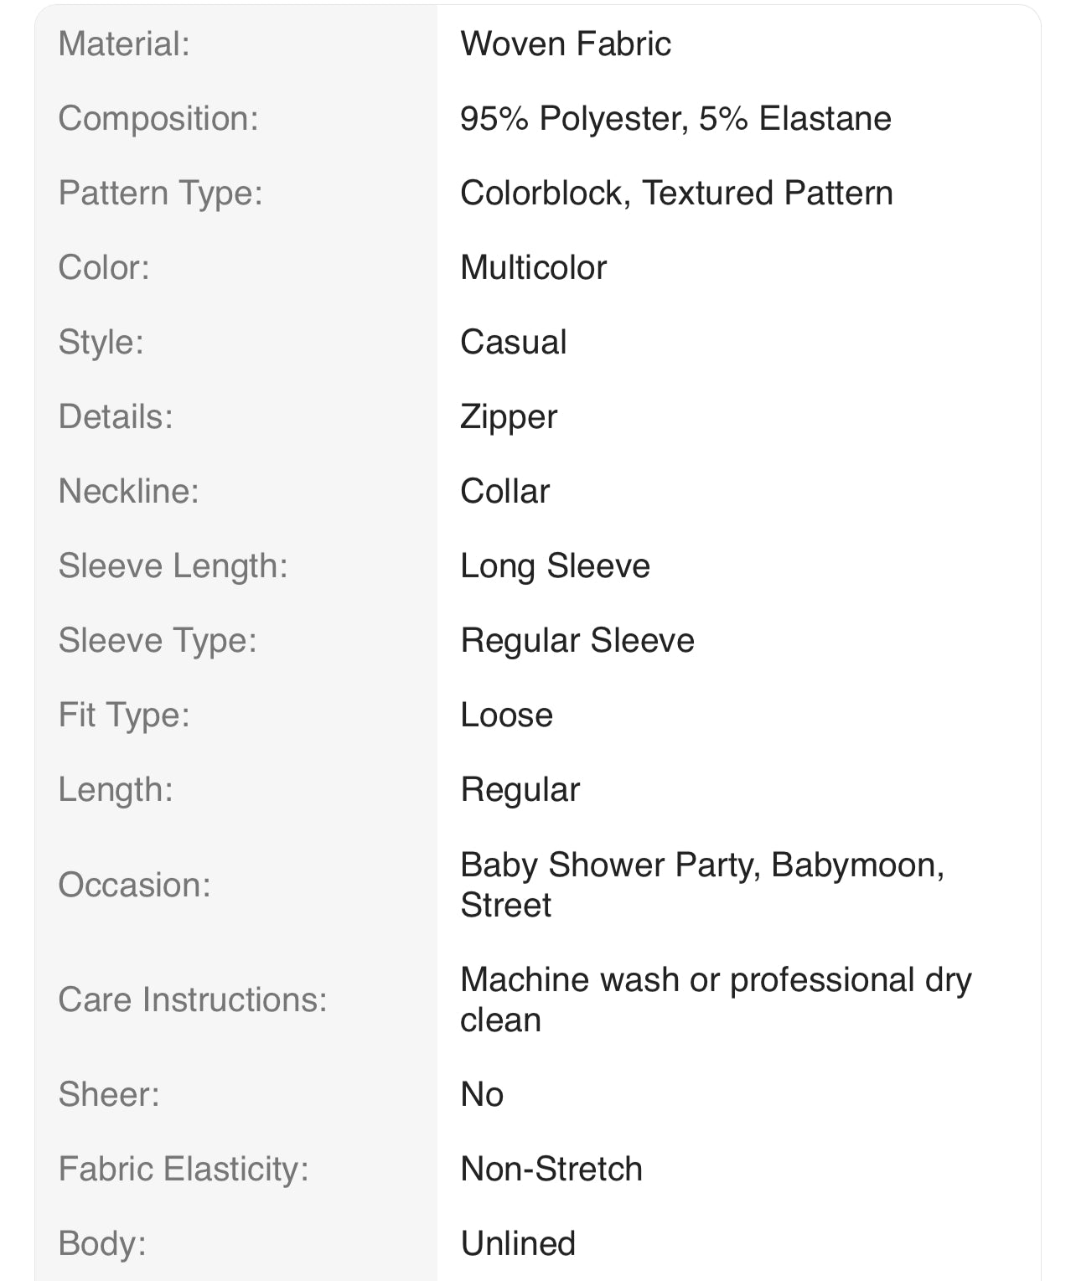Click the "Care Instructions:" label

click(192, 1000)
